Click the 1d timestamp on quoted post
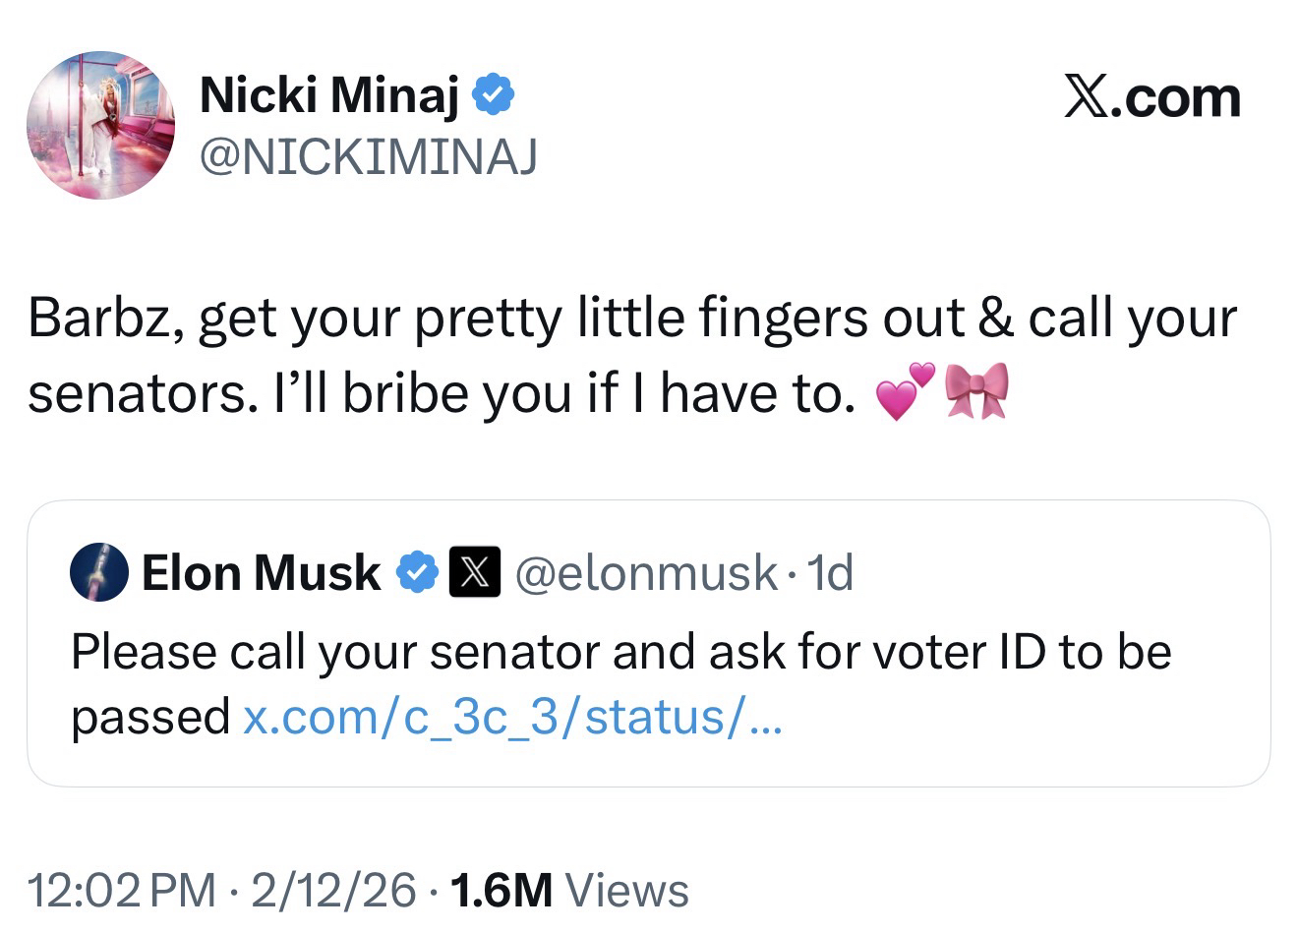 (828, 572)
